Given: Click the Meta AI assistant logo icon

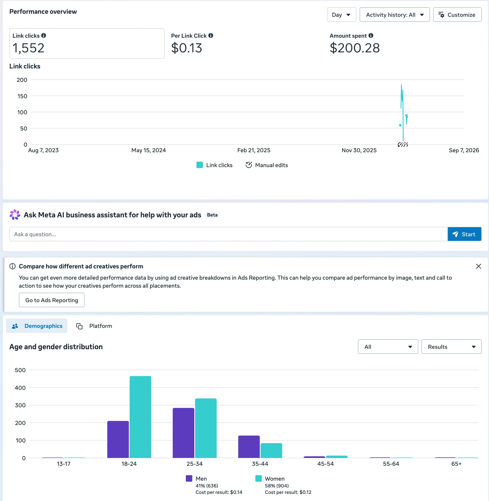Looking at the screenshot, I should coord(15,215).
